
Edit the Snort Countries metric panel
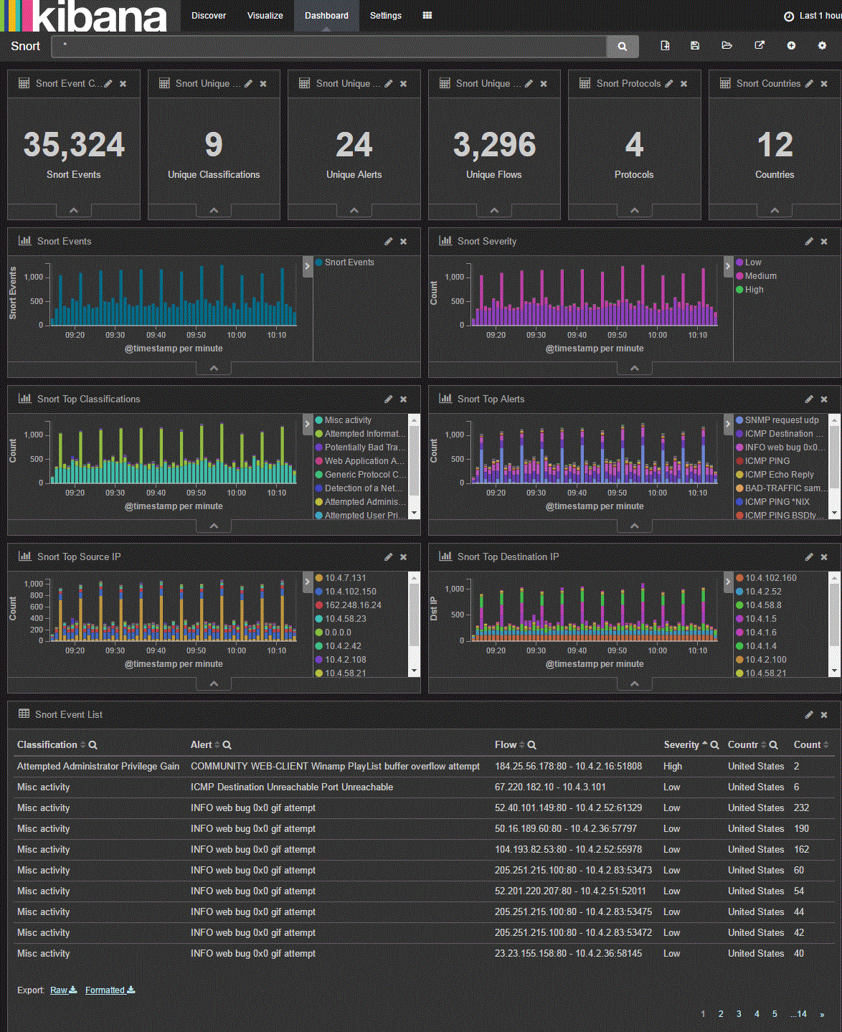click(809, 84)
